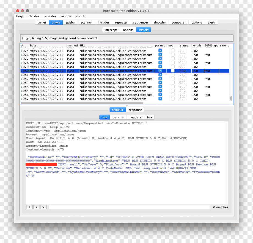This screenshot has width=253, height=243.
Task: Click the vertical scrollbar thumb of history table
Action: click(x=231, y=98)
